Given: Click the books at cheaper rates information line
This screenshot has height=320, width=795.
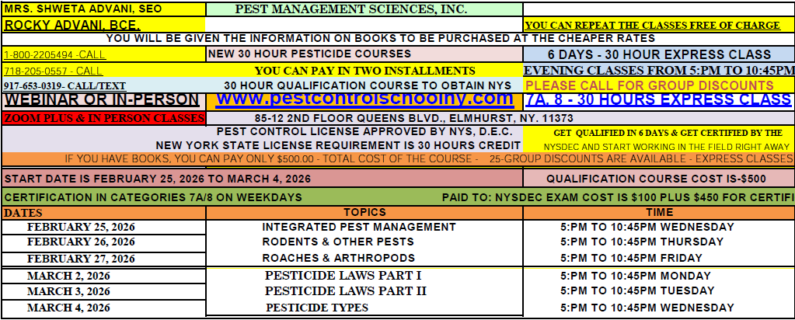Looking at the screenshot, I should click(x=381, y=39).
